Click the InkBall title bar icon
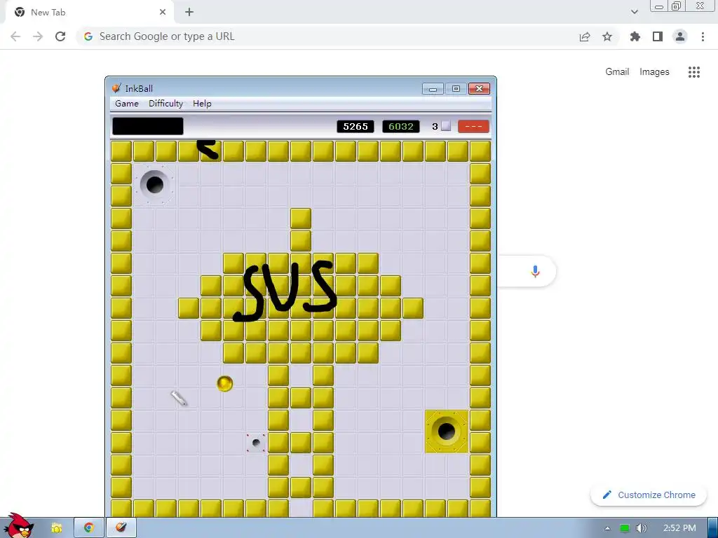 [117, 88]
